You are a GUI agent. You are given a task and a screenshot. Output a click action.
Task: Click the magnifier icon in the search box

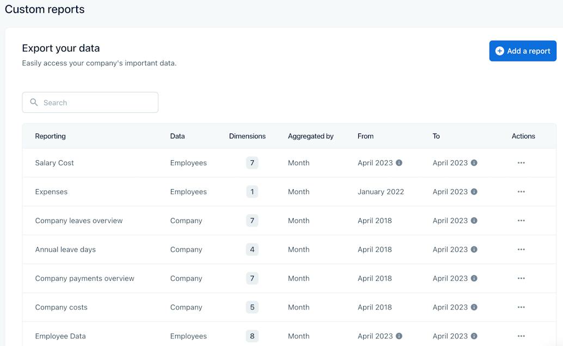[34, 102]
